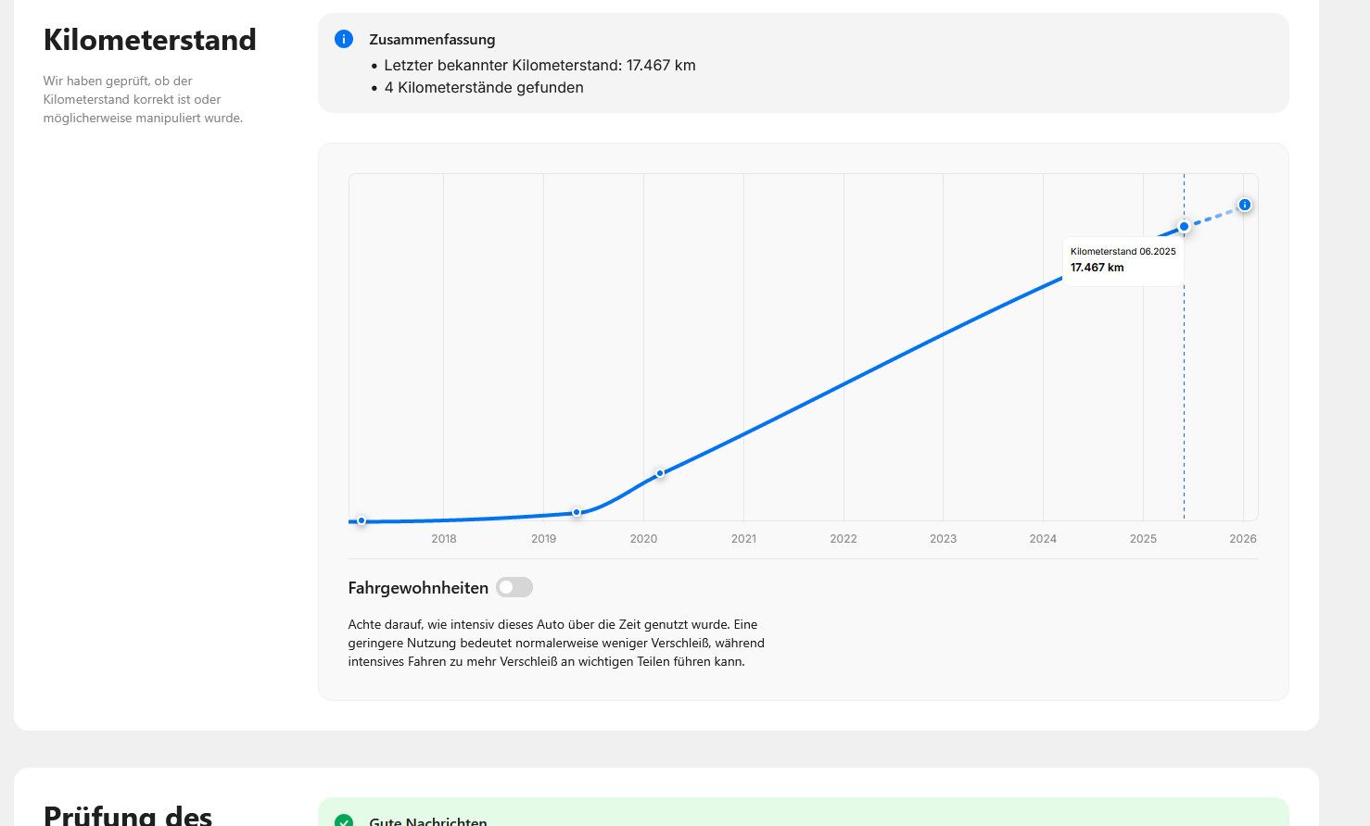Select the highlighted 06.2025 data point

(1184, 227)
